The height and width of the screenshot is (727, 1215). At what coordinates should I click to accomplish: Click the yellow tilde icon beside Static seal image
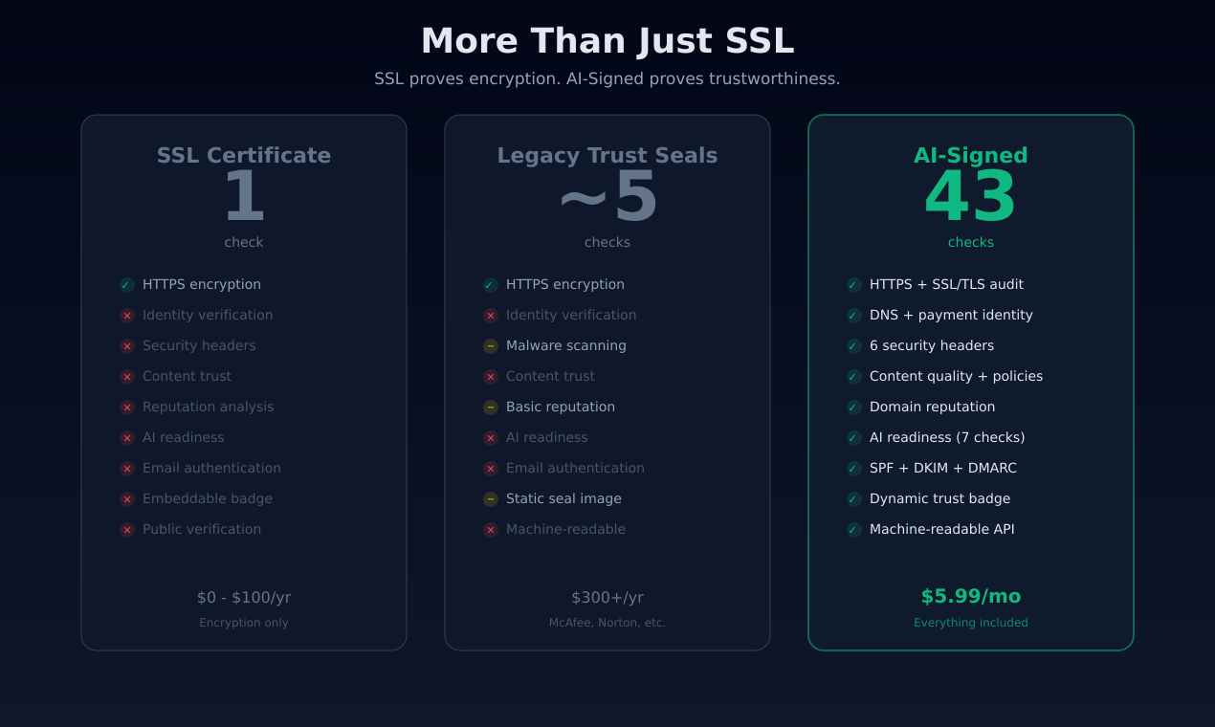[491, 499]
